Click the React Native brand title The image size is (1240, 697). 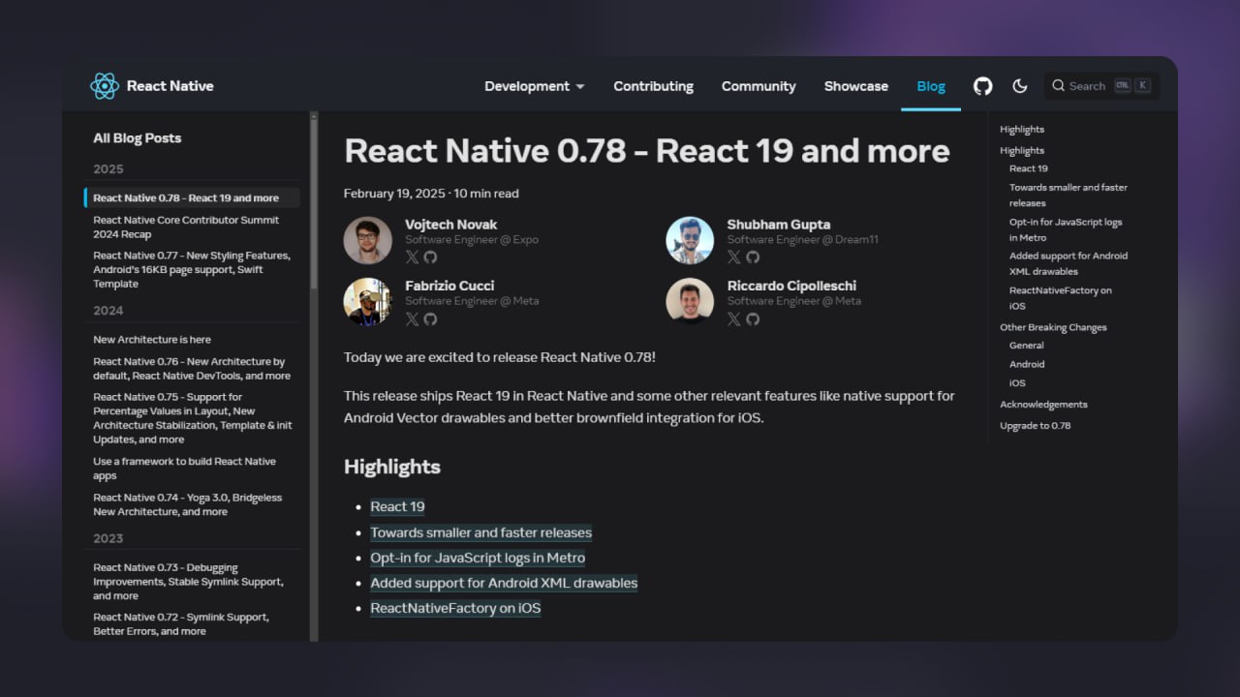click(x=170, y=86)
